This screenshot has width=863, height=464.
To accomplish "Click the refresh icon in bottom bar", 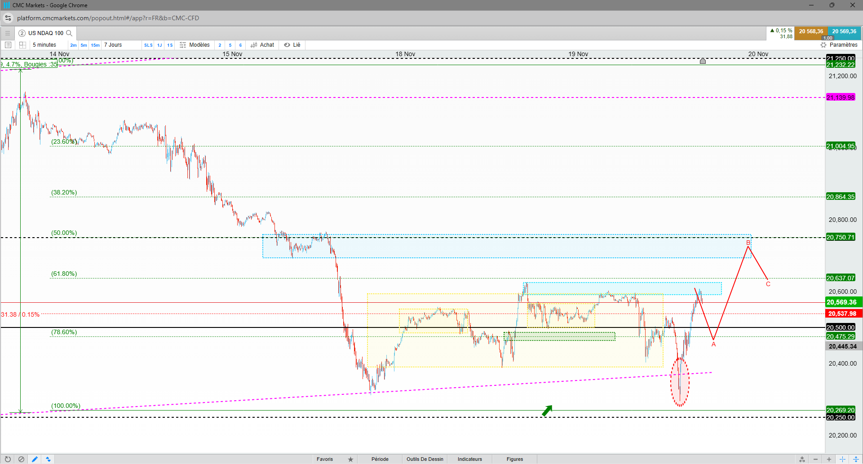I will point(8,459).
